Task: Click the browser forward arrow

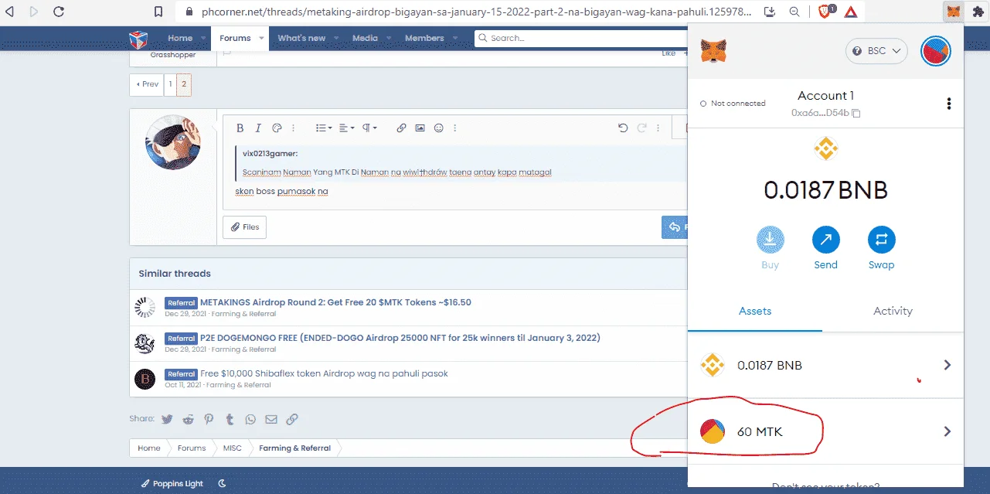Action: point(33,12)
